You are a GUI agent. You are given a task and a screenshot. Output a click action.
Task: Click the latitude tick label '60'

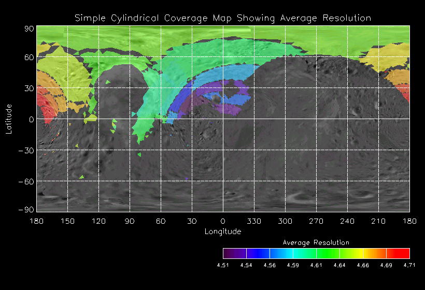coord(29,57)
